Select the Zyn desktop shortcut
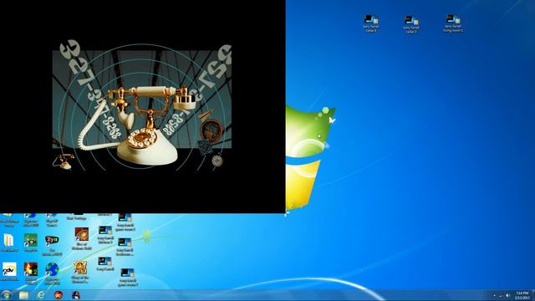The width and height of the screenshot is (535, 301). [x=52, y=245]
